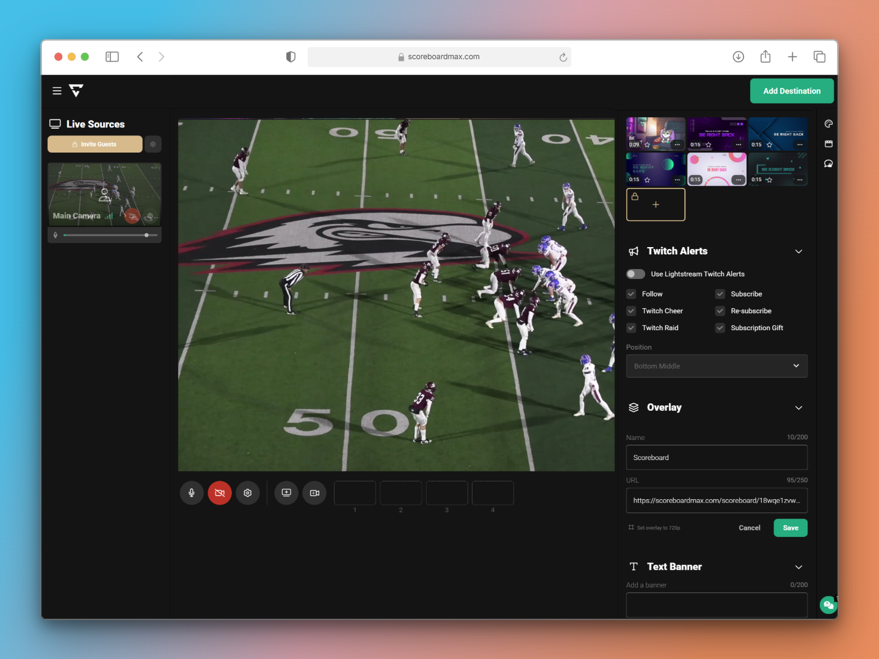Open options for the teal grid clip
Viewport: 879px width, 659px height.
[800, 180]
